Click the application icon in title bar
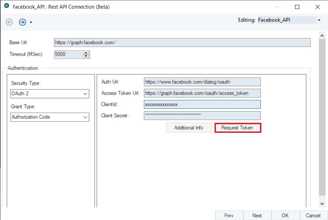The height and width of the screenshot is (220, 328). point(6,7)
